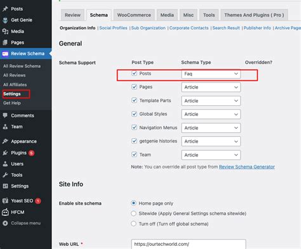Image resolution: width=301 pixels, height=249 pixels.
Task: Click the Organization Info section link
Action: [x=77, y=28]
